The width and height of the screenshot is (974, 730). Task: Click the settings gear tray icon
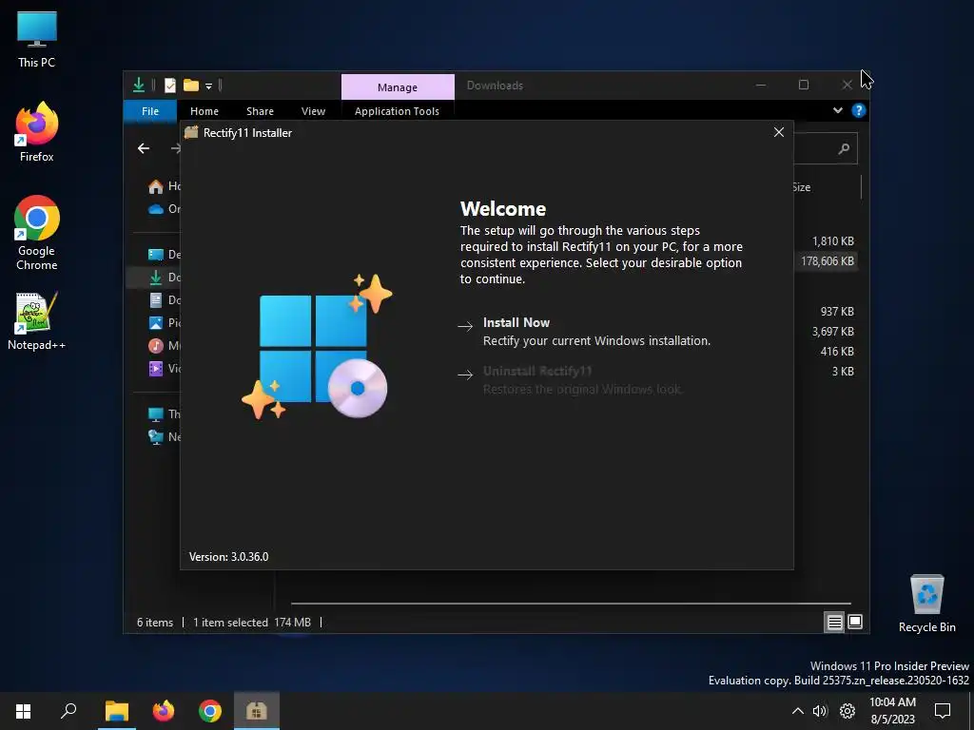847,711
